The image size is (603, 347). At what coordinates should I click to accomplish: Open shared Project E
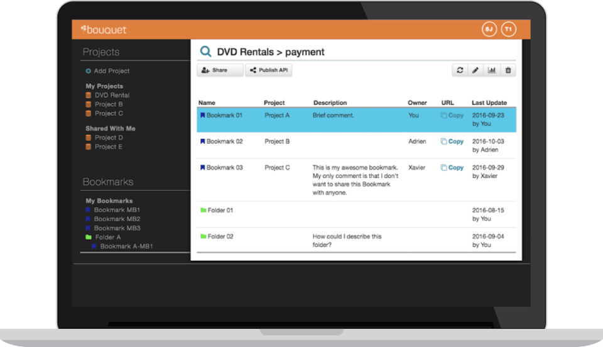pos(104,147)
